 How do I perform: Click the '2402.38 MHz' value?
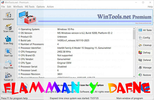click(x=64, y=52)
